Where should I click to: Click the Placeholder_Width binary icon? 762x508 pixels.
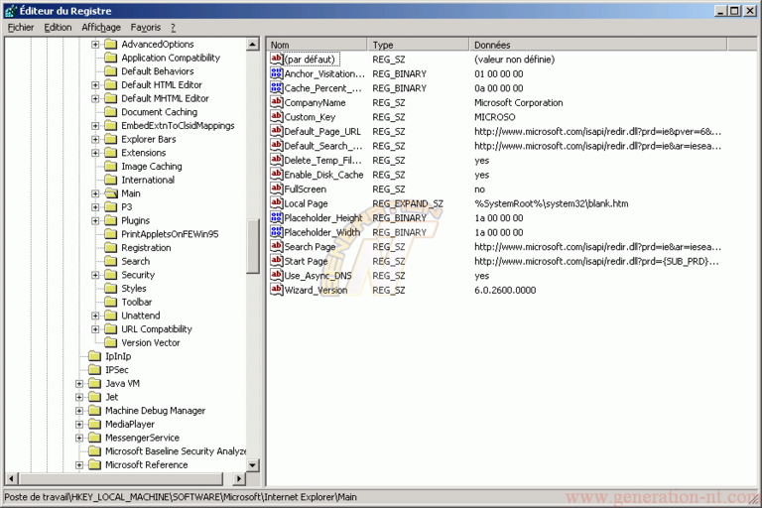point(277,232)
